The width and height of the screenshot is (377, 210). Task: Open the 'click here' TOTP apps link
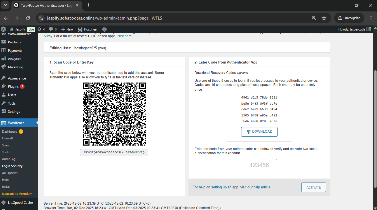coord(124,36)
